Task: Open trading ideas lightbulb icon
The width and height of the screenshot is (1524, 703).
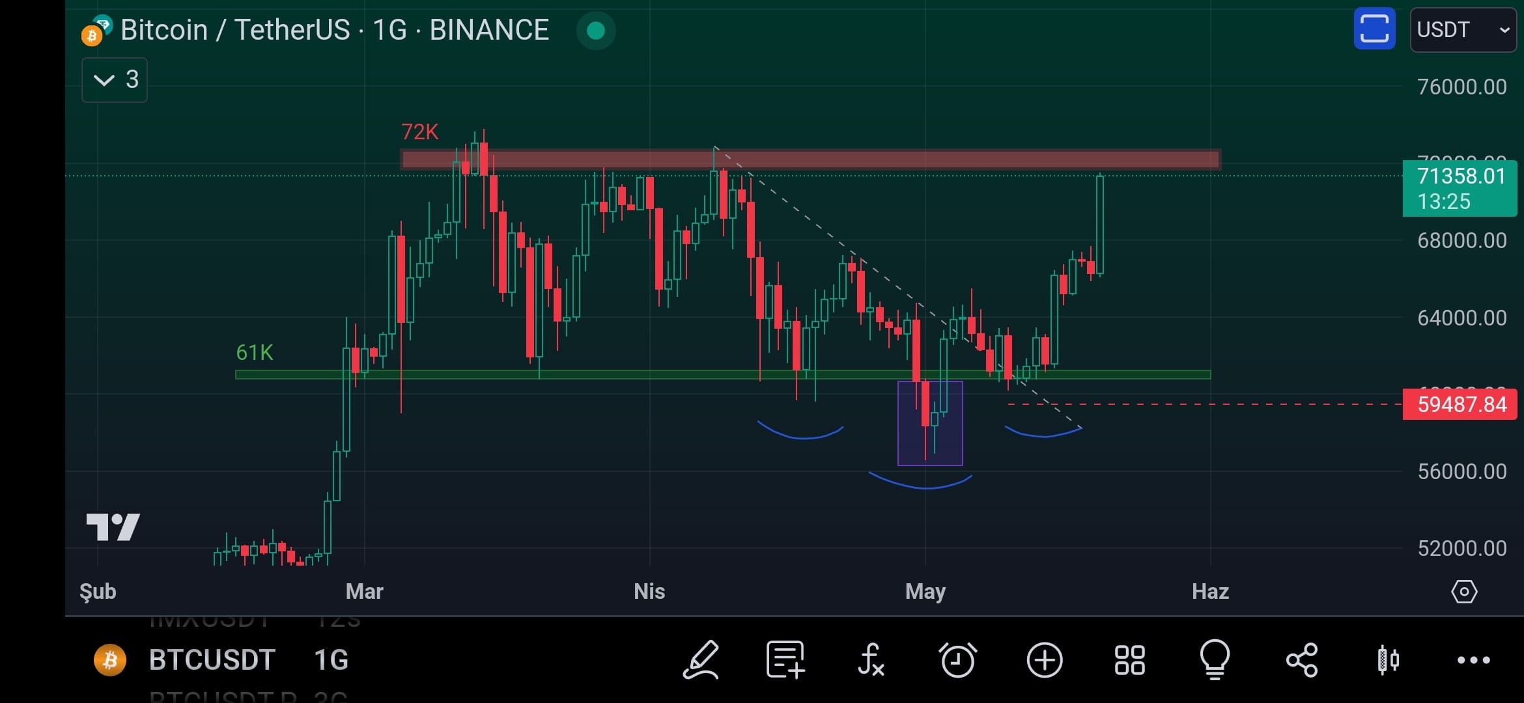Action: (1215, 660)
